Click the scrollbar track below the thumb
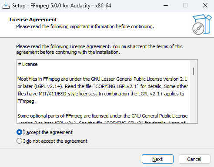The height and width of the screenshot is (167, 214). coord(194,100)
